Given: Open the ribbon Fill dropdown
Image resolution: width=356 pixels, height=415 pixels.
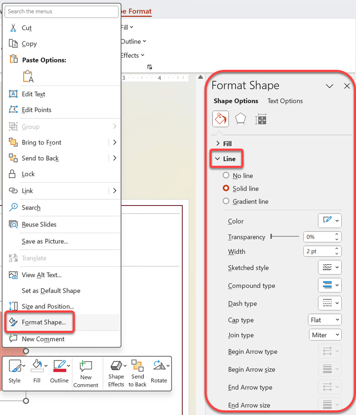Looking at the screenshot, I should (127, 27).
